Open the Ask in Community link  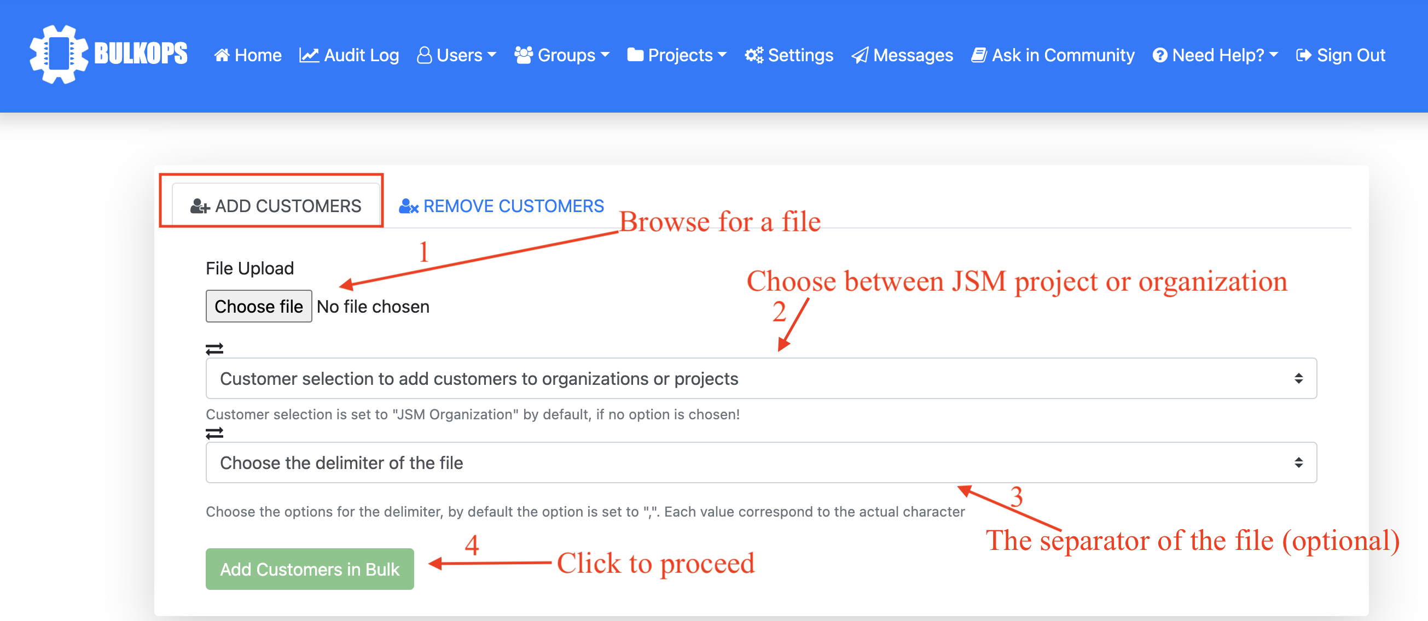click(x=1053, y=55)
